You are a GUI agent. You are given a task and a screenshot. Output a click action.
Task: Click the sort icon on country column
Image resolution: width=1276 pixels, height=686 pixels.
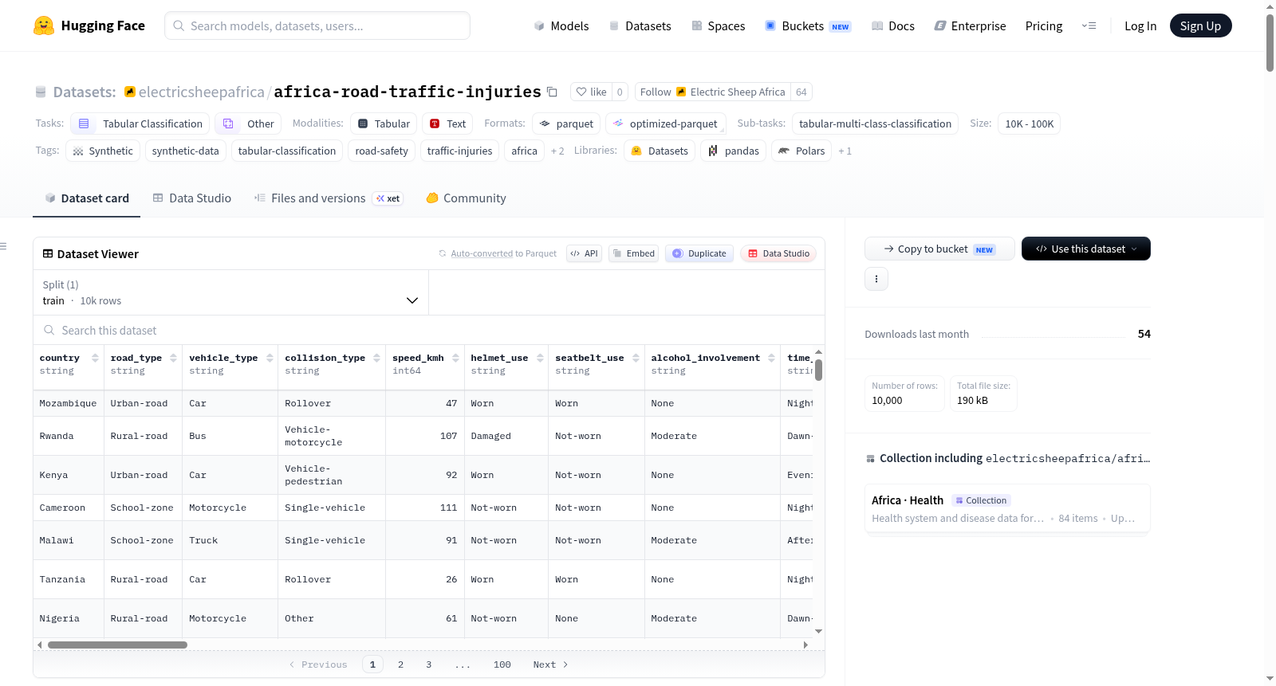pyautogui.click(x=95, y=358)
